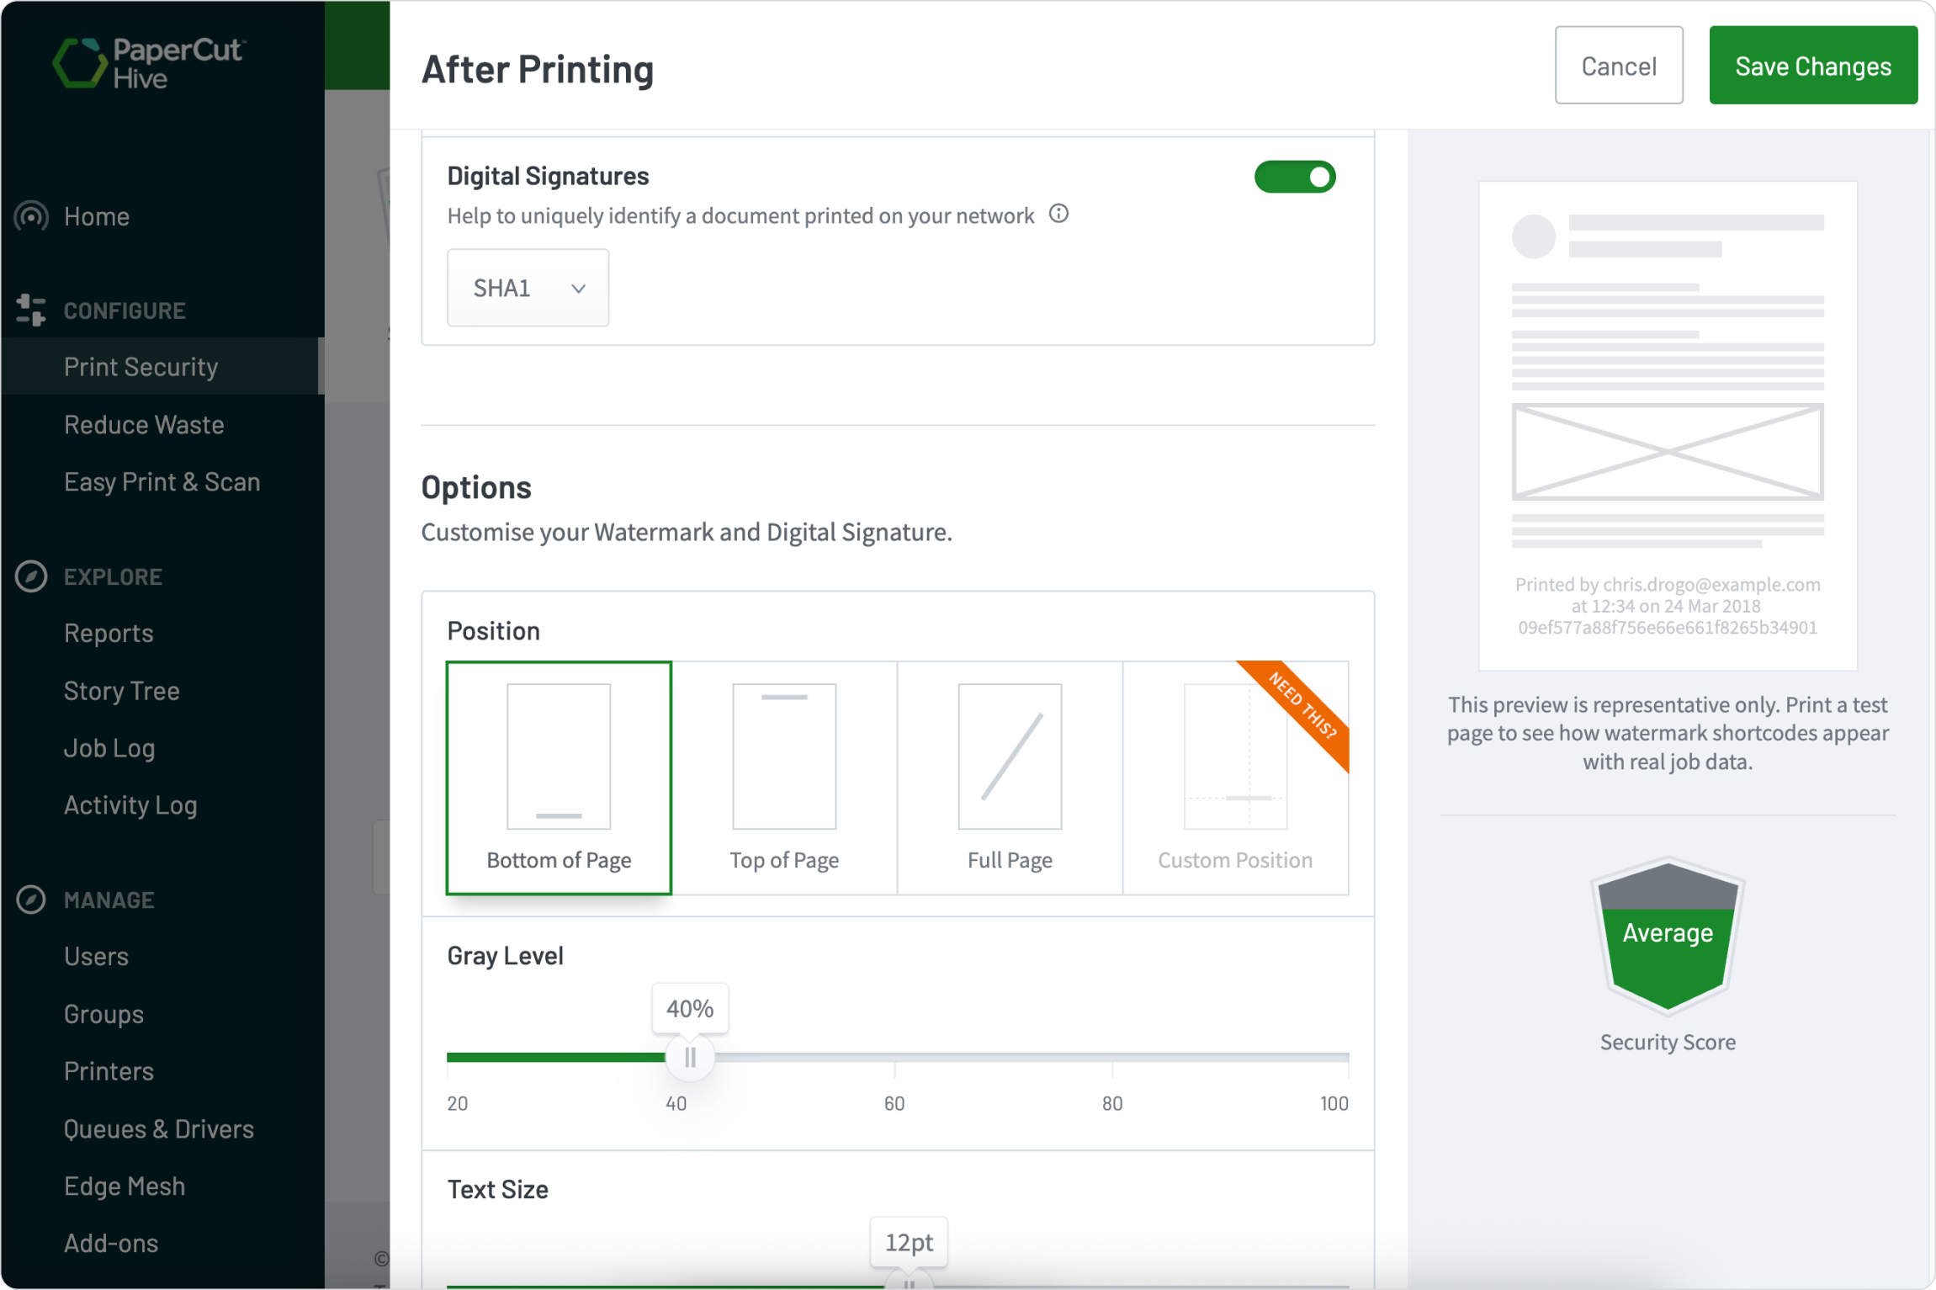Select the Bottom of Page position option
The width and height of the screenshot is (1936, 1290).
tap(558, 777)
